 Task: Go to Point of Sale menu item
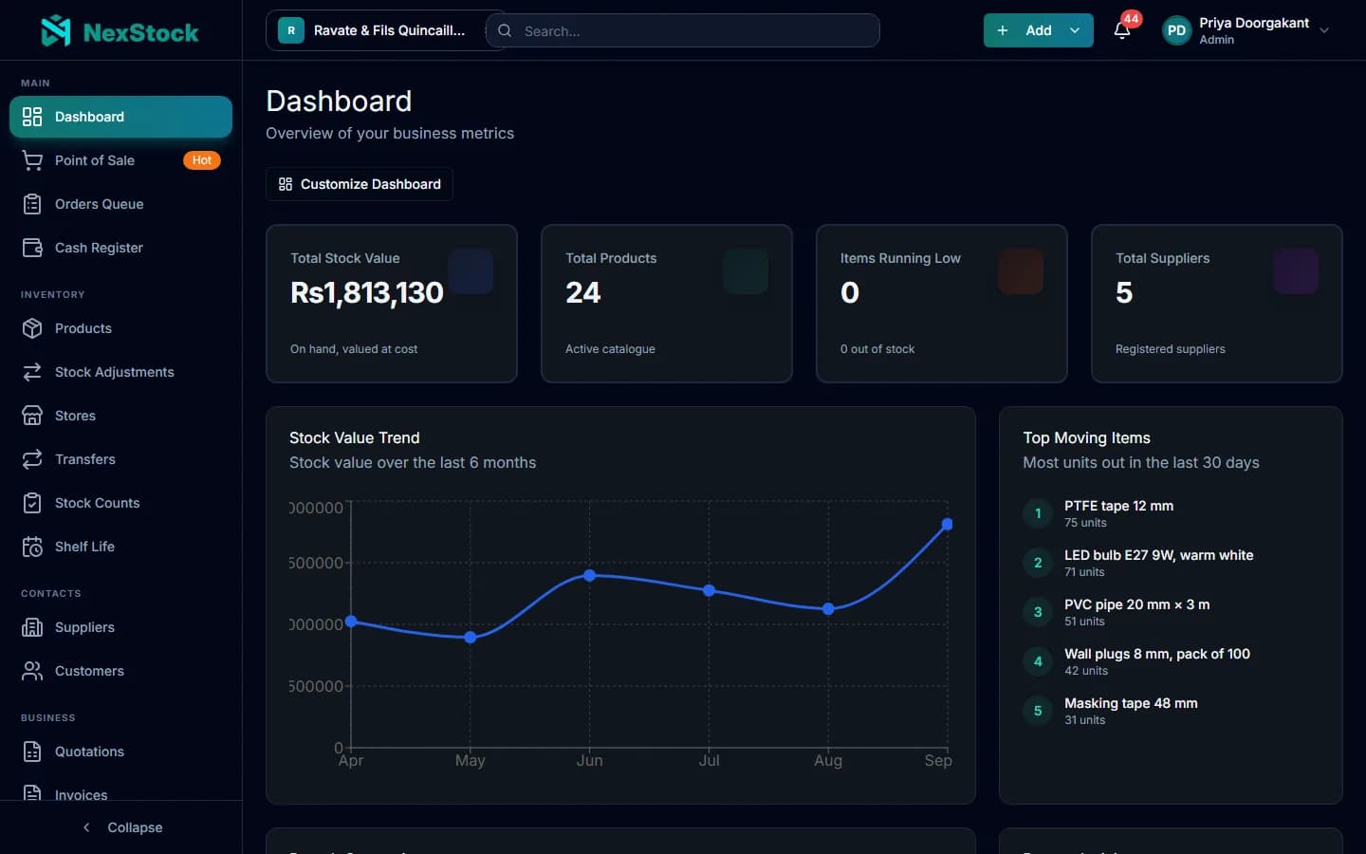coord(120,160)
